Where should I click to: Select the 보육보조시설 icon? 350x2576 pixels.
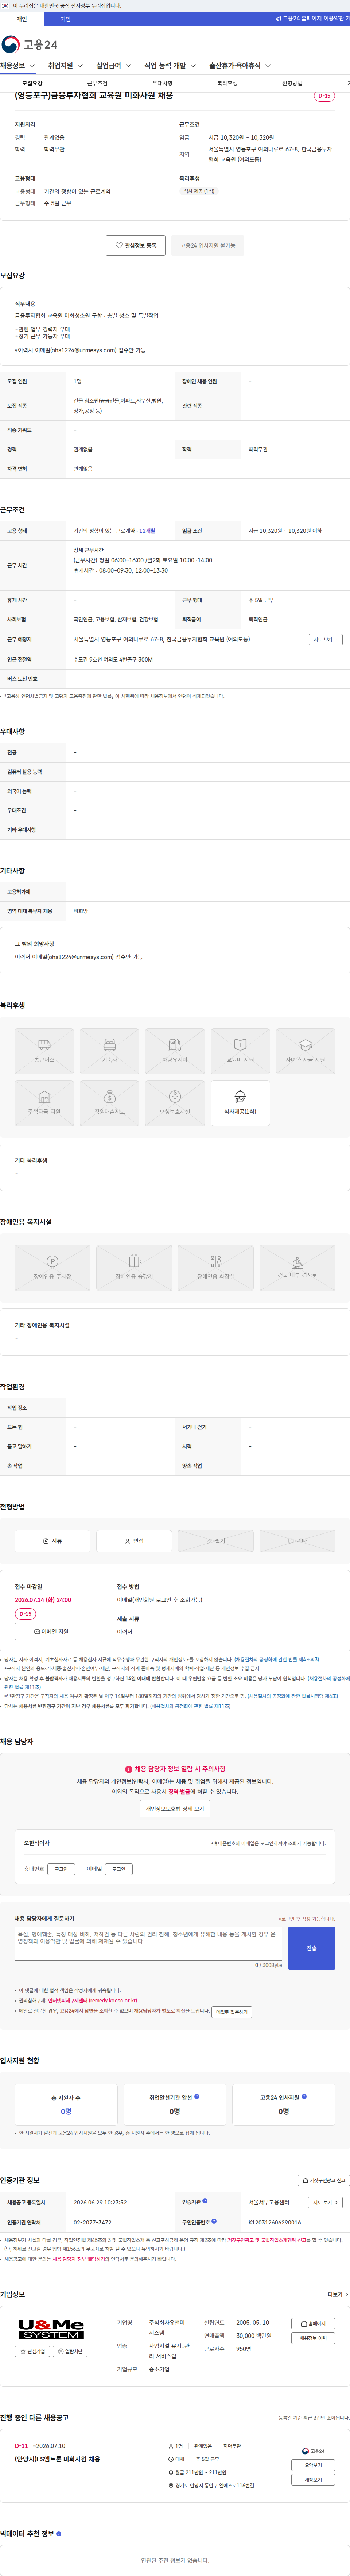(175, 1103)
